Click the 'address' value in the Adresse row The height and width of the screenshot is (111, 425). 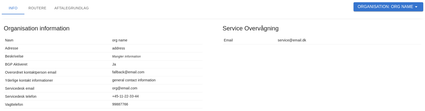pyautogui.click(x=119, y=48)
